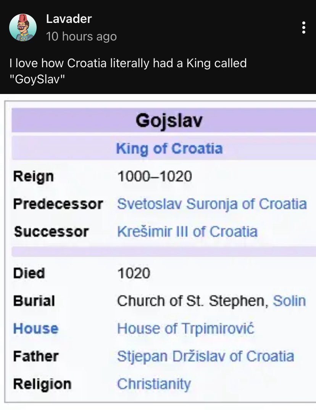The width and height of the screenshot is (316, 410).
Task: Click Lavader's profile avatar
Action: [23, 28]
